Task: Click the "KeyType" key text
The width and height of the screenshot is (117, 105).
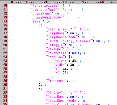Action: (55, 49)
